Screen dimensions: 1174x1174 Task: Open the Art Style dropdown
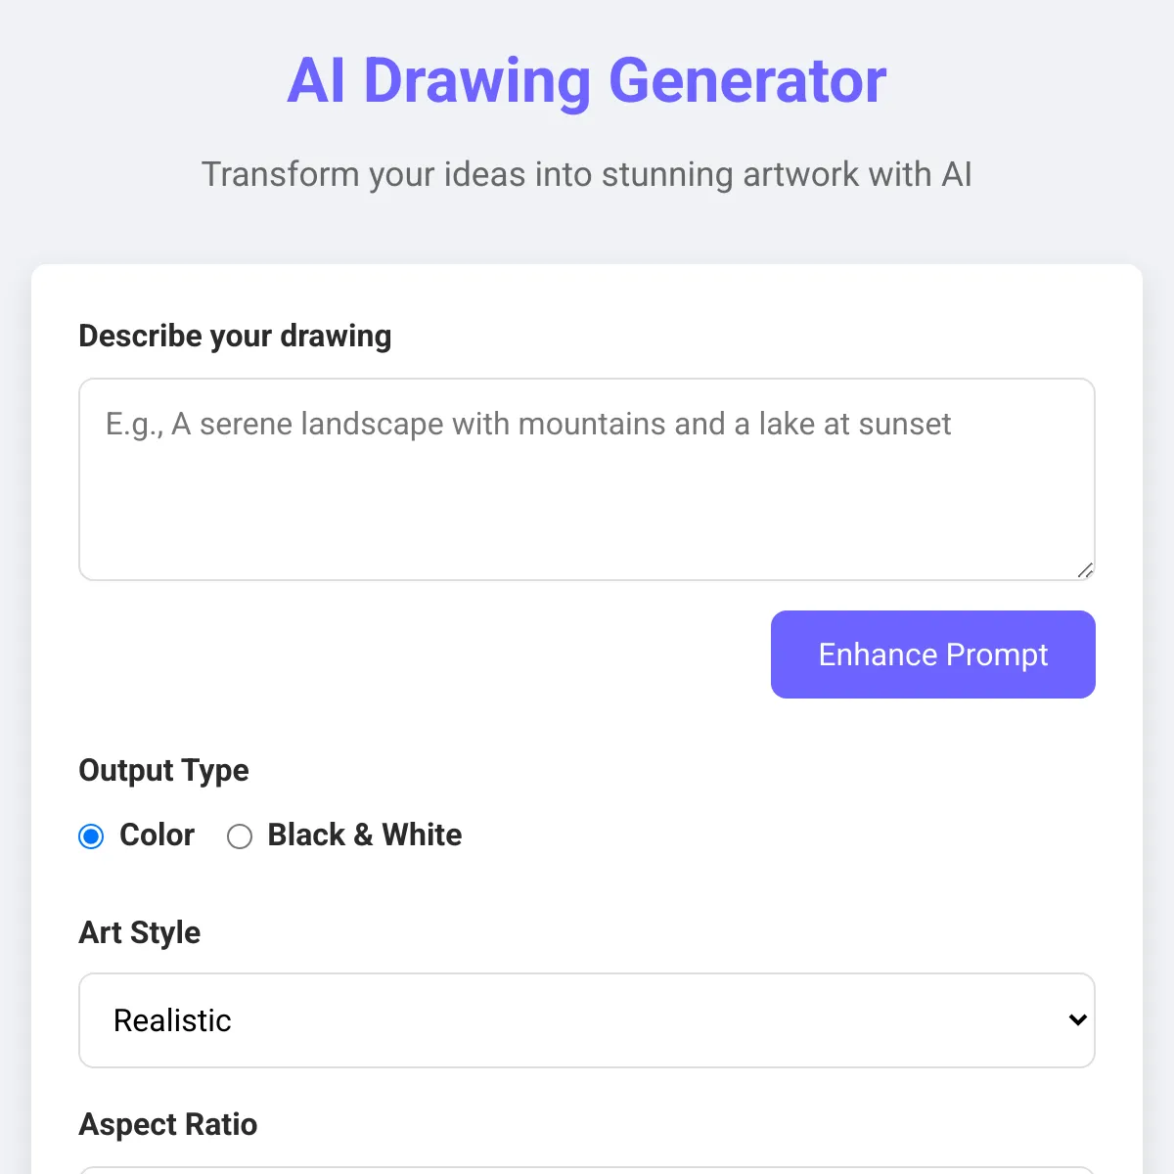coord(587,1020)
